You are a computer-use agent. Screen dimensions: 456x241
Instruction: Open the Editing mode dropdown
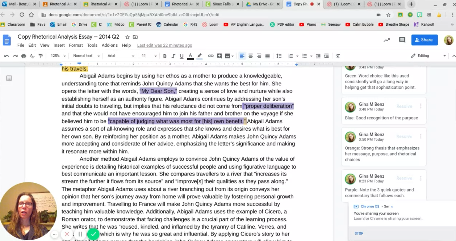(428, 56)
